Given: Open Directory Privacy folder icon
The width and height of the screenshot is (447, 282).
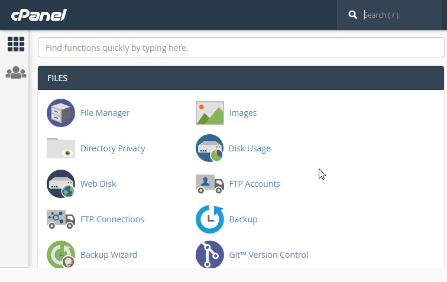Looking at the screenshot, I should 61,148.
